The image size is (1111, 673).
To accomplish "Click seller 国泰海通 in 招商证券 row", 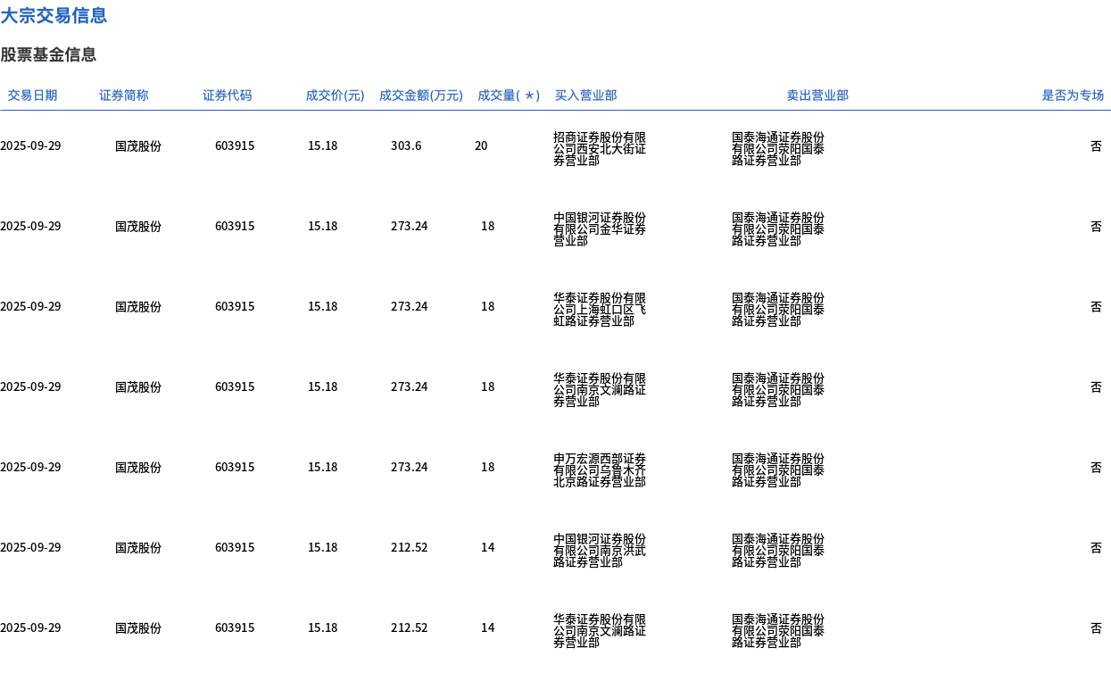I will [778, 149].
